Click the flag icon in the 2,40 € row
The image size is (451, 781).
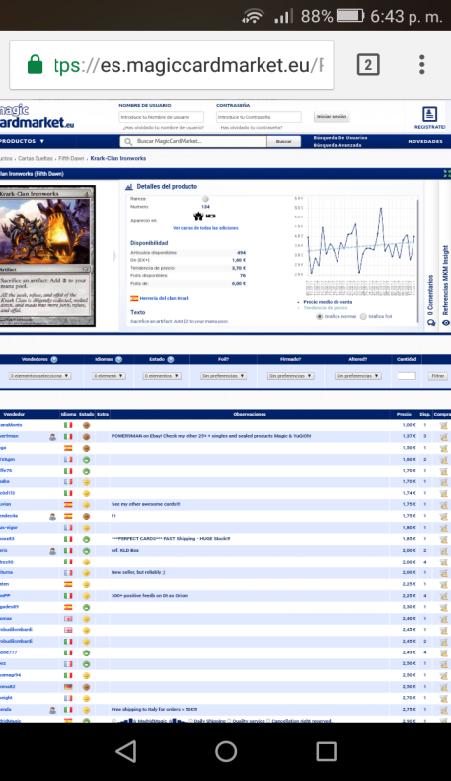(68, 619)
